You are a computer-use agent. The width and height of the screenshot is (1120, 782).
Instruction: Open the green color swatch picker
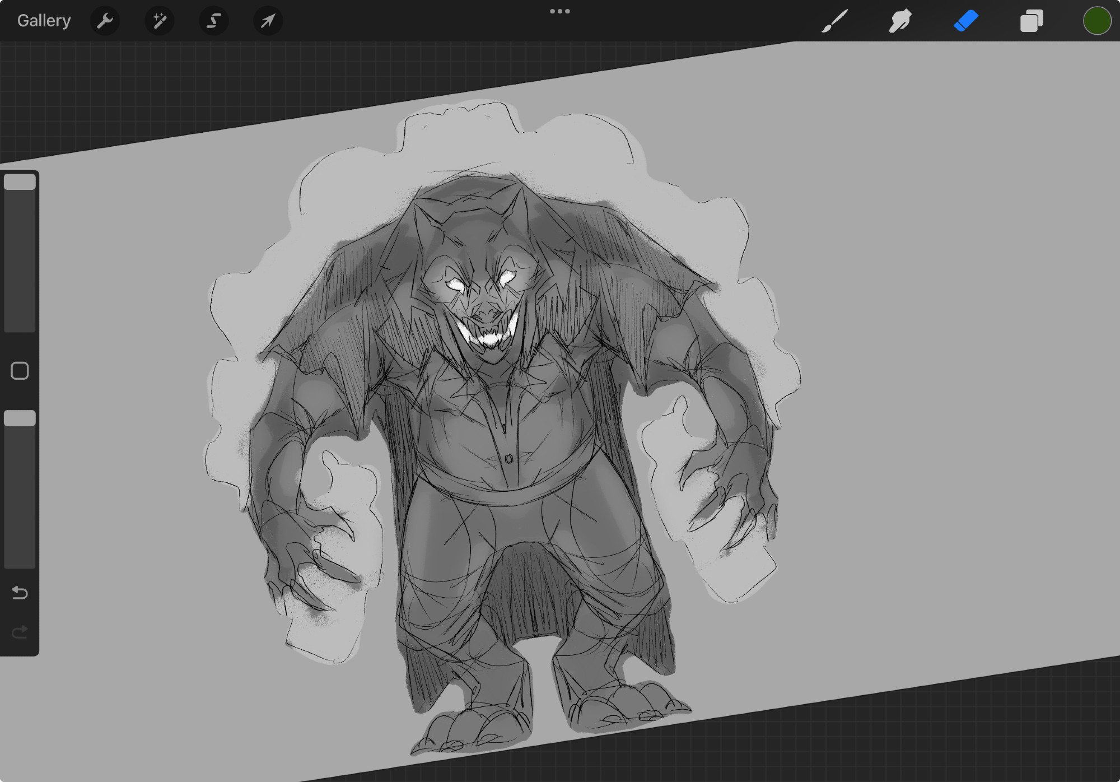point(1096,21)
